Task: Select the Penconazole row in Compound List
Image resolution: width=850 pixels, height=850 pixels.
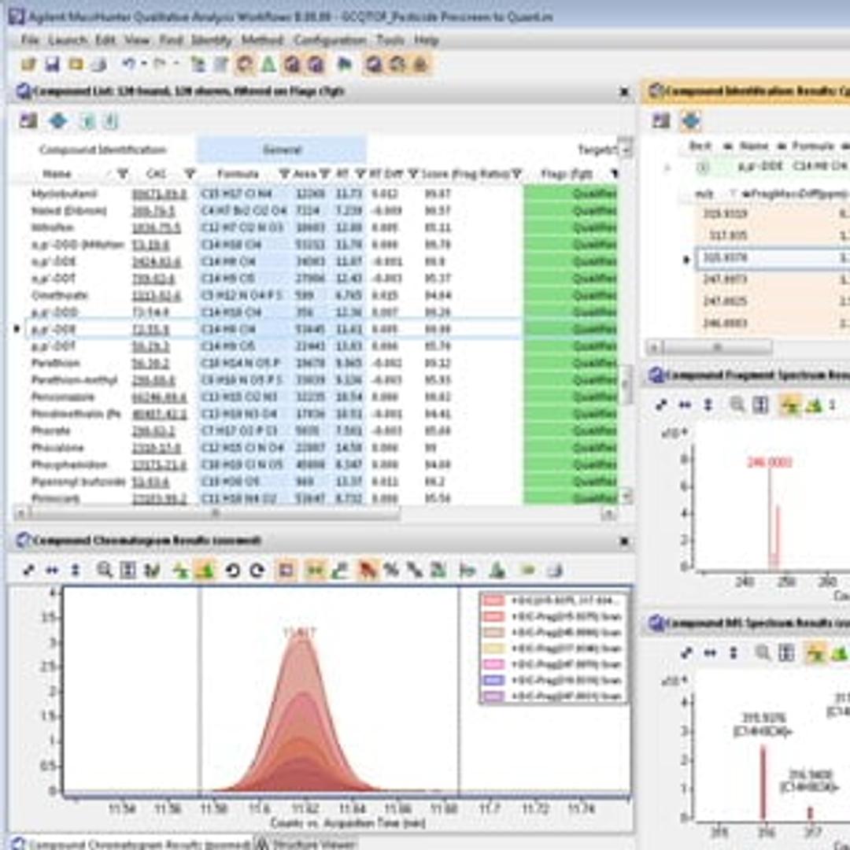Action: (320, 397)
